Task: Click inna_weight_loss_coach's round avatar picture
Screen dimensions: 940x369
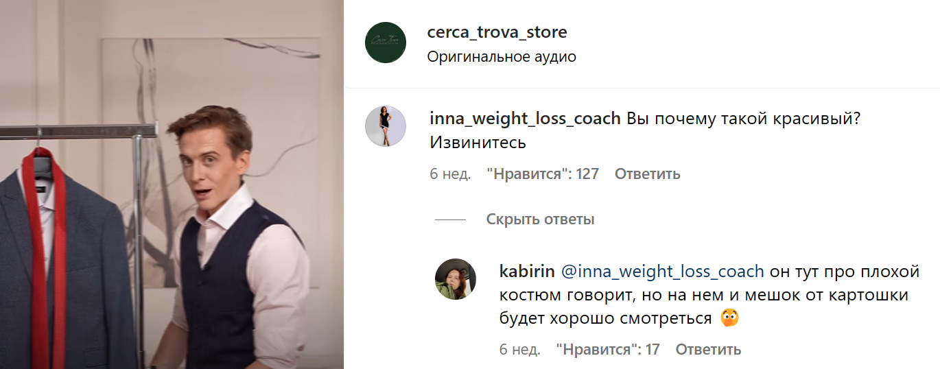Action: point(386,126)
